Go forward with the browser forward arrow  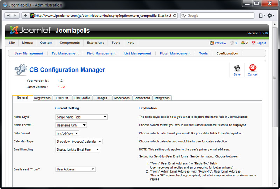15,15
